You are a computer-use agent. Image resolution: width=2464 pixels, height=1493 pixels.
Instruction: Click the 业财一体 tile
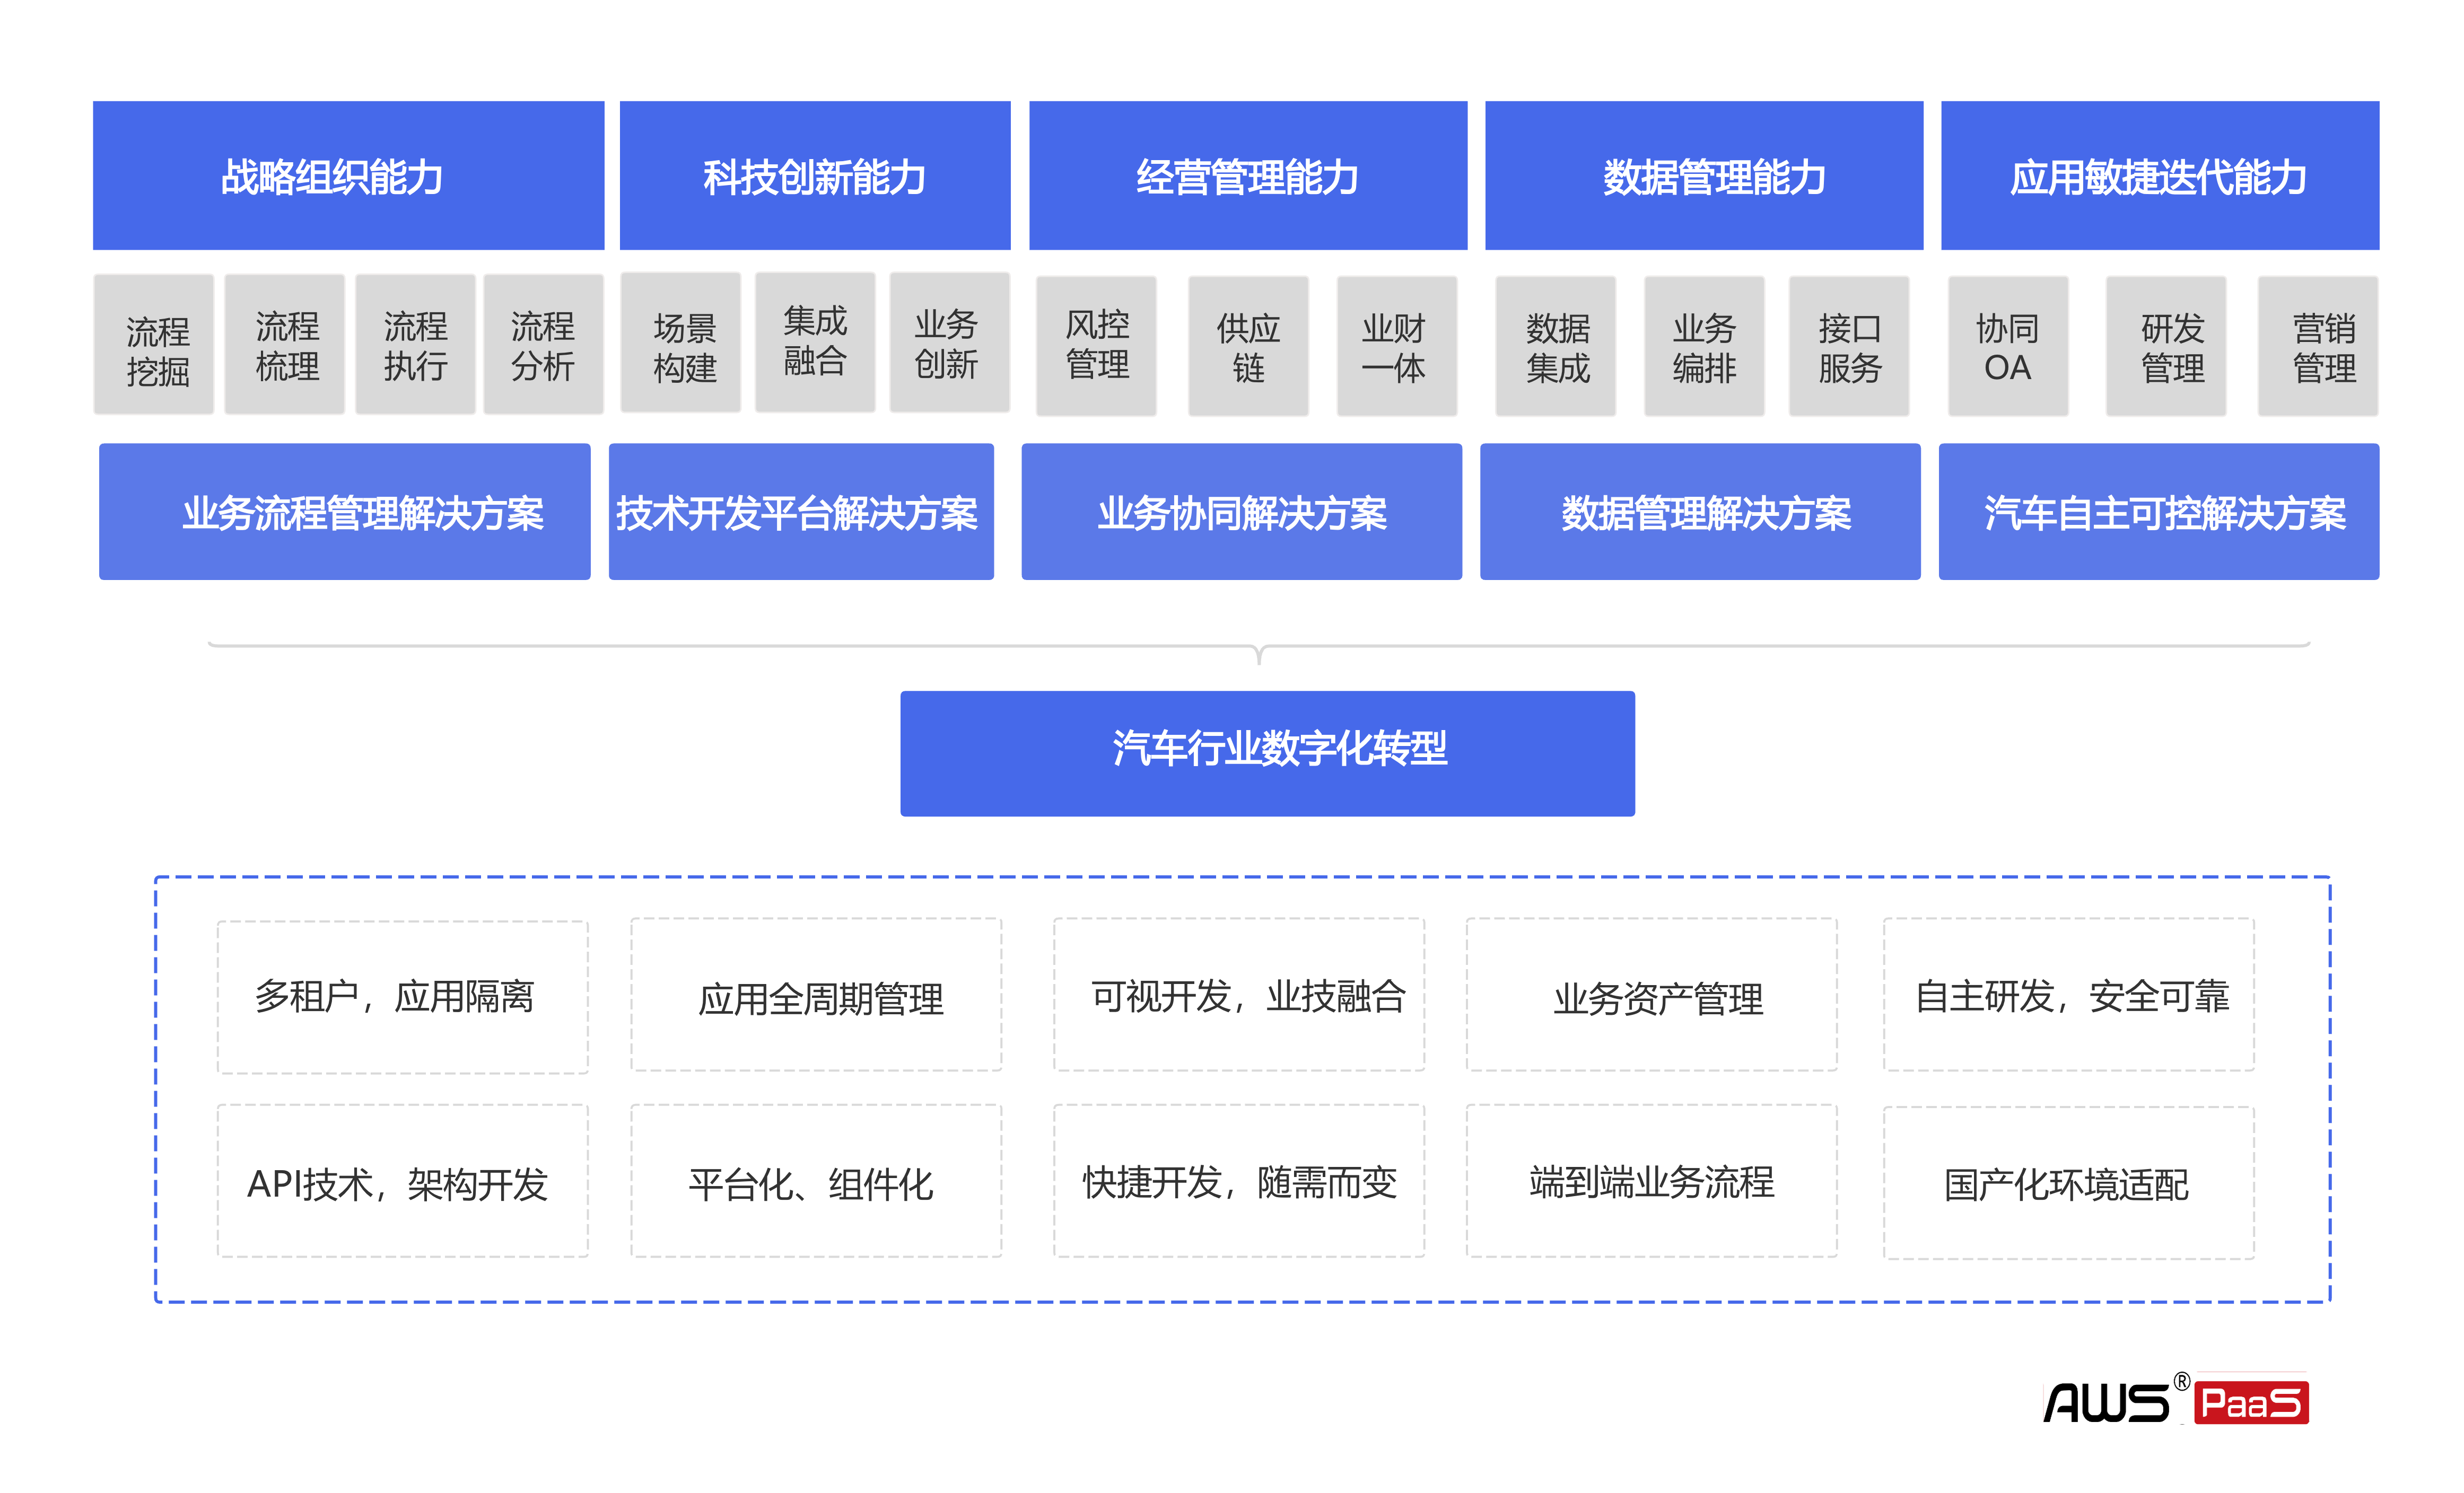[x=1397, y=346]
